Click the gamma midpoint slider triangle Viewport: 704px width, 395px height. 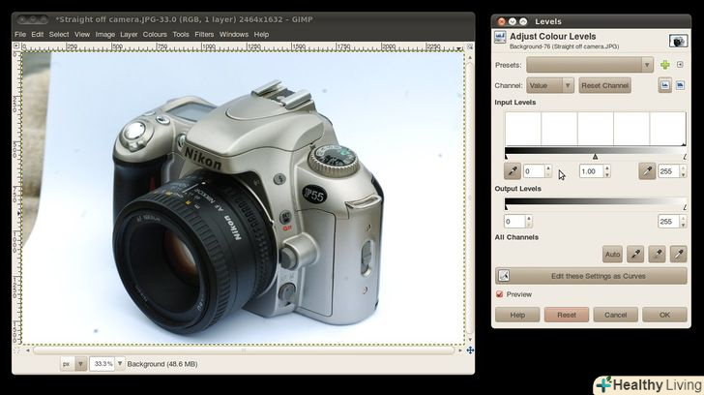595,156
